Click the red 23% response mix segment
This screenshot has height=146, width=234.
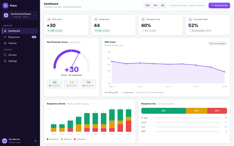tap(217, 111)
